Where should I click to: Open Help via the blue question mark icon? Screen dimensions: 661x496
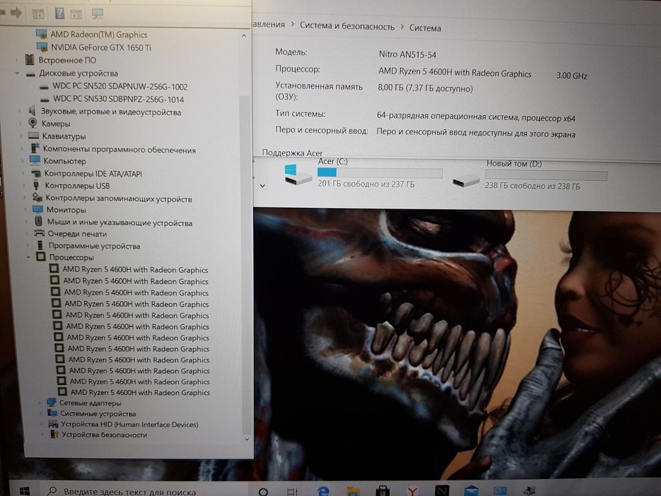click(x=59, y=14)
